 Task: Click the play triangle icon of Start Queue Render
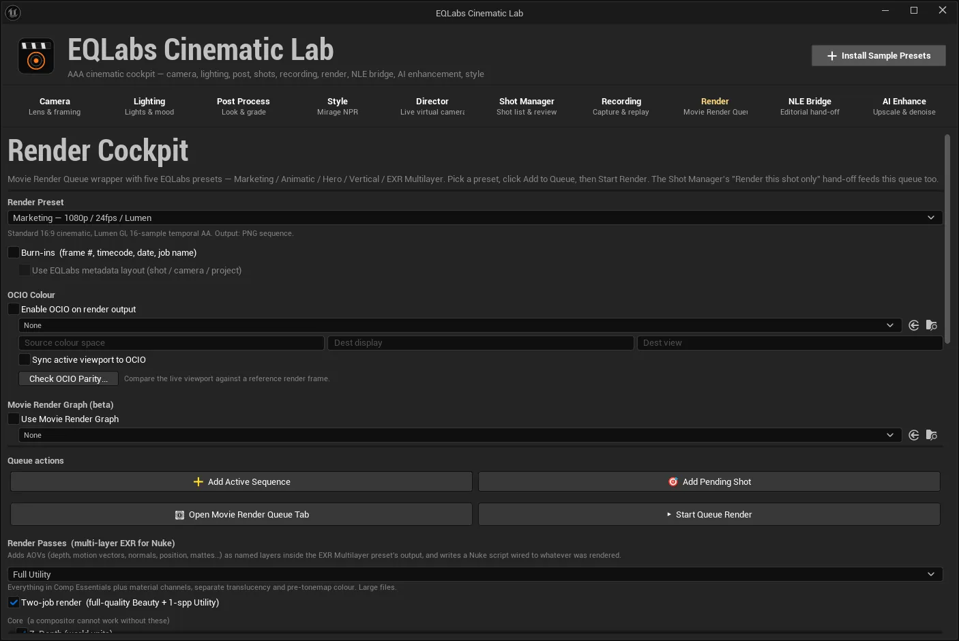click(669, 514)
